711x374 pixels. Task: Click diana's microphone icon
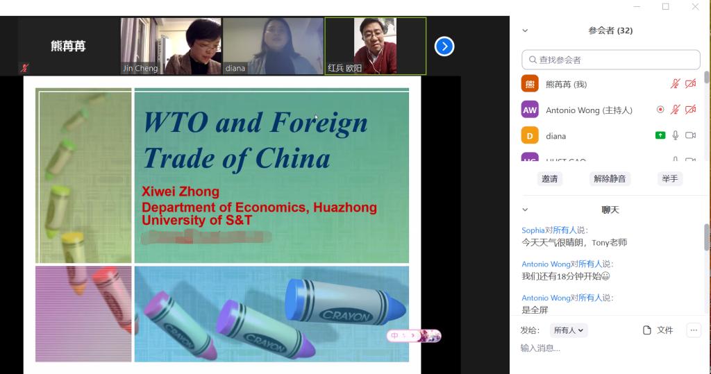[x=675, y=135]
